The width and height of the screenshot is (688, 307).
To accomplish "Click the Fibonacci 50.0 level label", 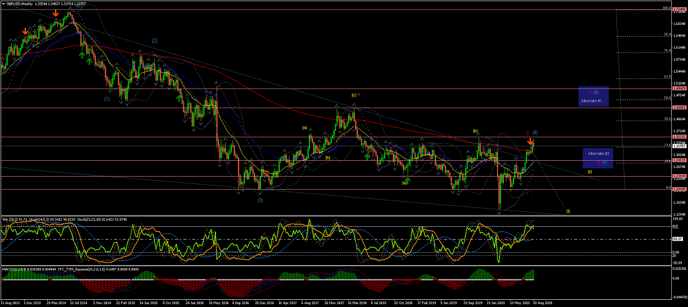I will [x=668, y=98].
